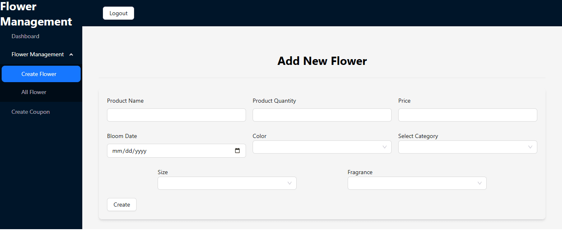Collapse the Flower Management submenu chevron
This screenshot has width=562, height=246.
click(71, 55)
